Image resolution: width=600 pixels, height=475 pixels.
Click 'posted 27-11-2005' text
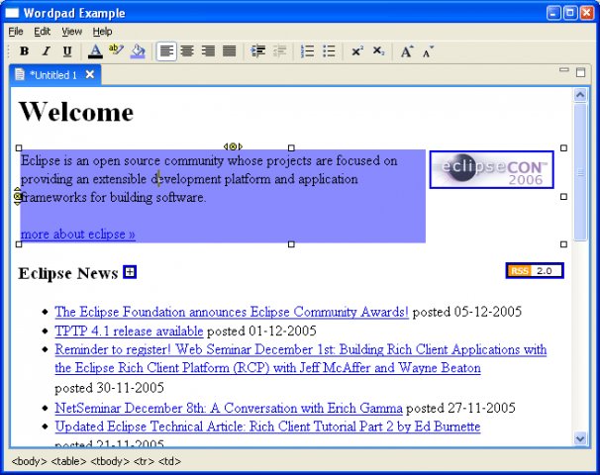(460, 408)
